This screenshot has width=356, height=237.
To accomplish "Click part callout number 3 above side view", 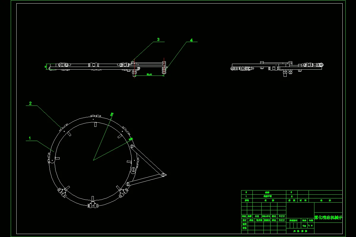I will click(158, 39).
